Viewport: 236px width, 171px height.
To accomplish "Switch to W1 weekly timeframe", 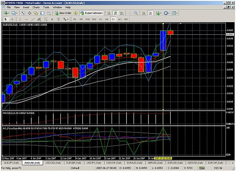I will pos(120,19).
